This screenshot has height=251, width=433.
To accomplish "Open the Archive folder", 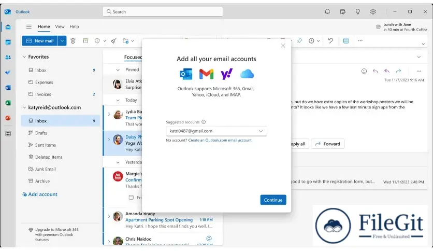I will [60, 181].
